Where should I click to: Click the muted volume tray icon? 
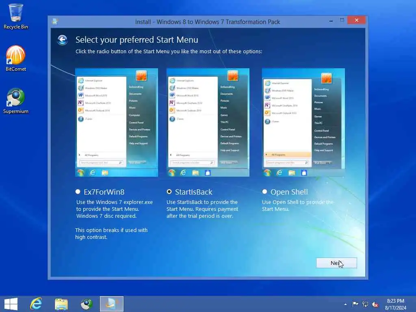coord(375,304)
